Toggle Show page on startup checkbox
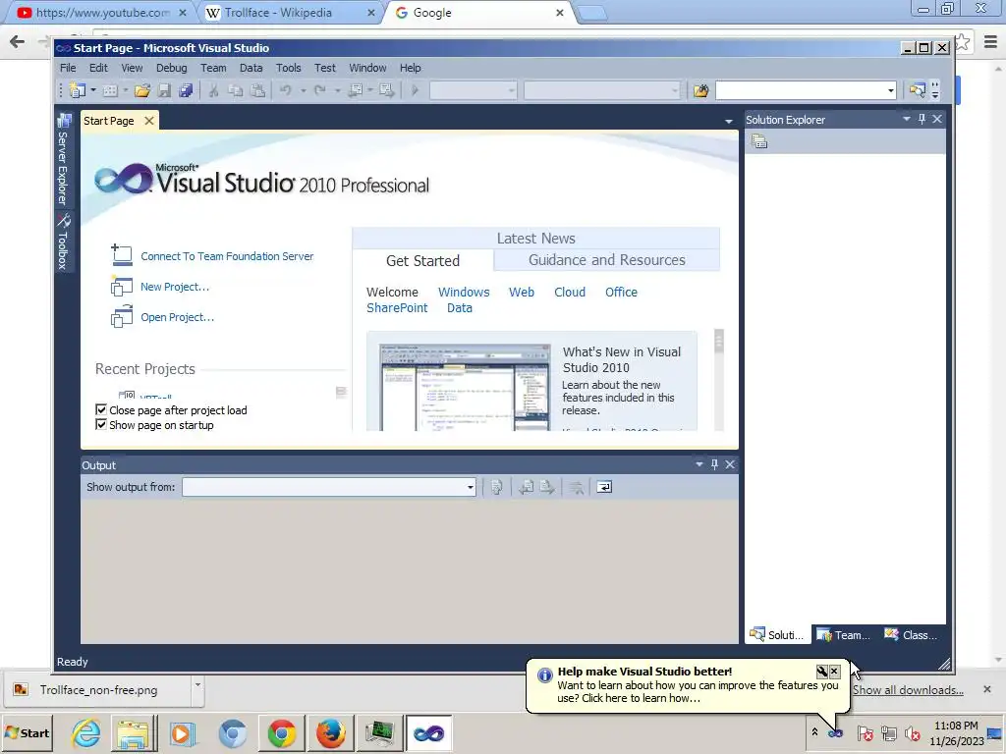The width and height of the screenshot is (1006, 754). coord(101,424)
